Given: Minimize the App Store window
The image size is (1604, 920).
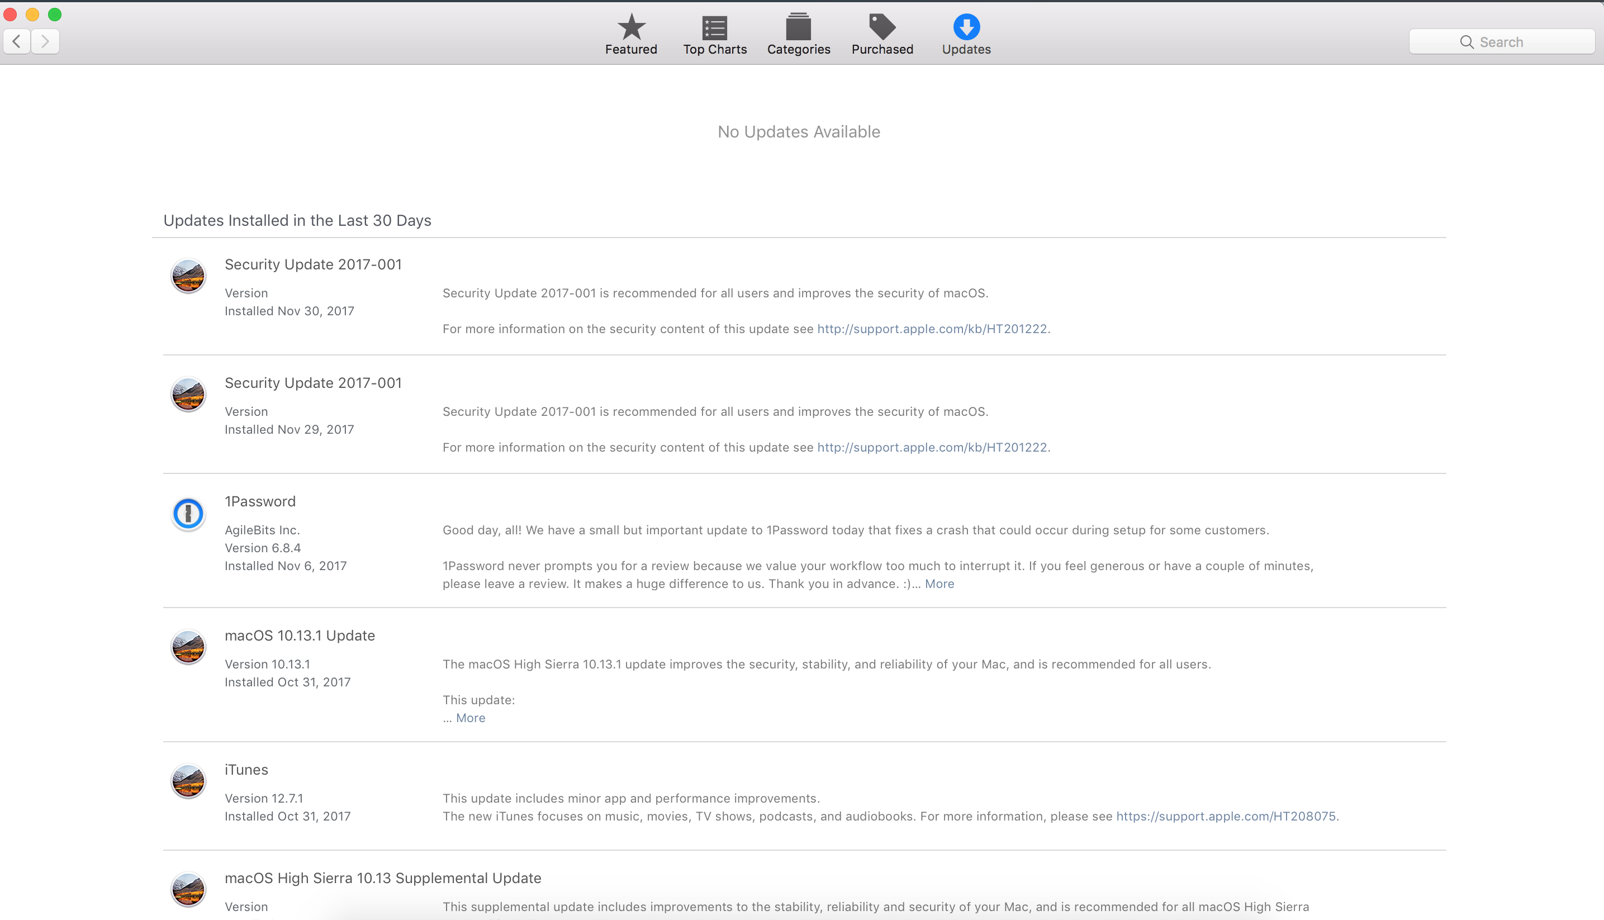Looking at the screenshot, I should click(32, 15).
